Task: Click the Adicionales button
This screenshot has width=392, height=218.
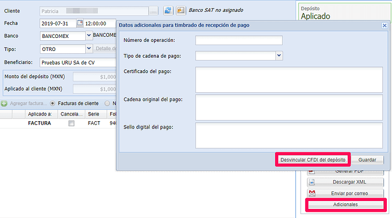Action: (x=345, y=204)
